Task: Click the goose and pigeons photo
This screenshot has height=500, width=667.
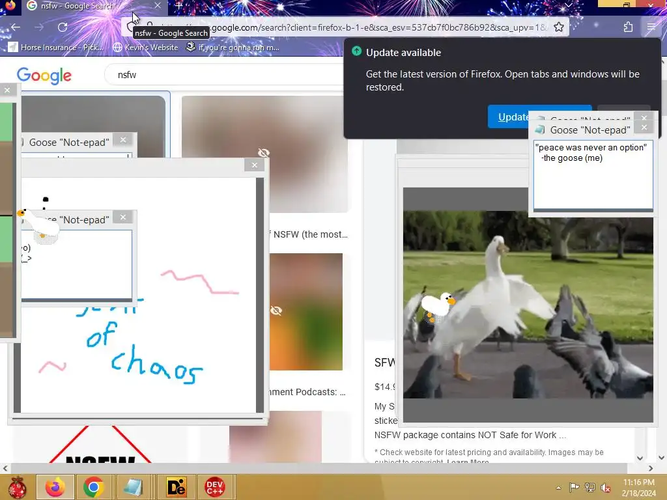Action: (x=528, y=305)
